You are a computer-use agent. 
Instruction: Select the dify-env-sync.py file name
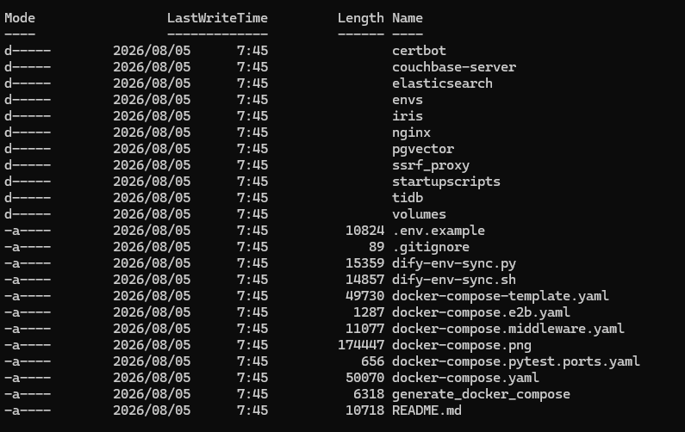454,263
